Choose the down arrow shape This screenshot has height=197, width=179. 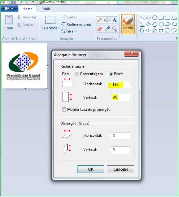pos(142,31)
